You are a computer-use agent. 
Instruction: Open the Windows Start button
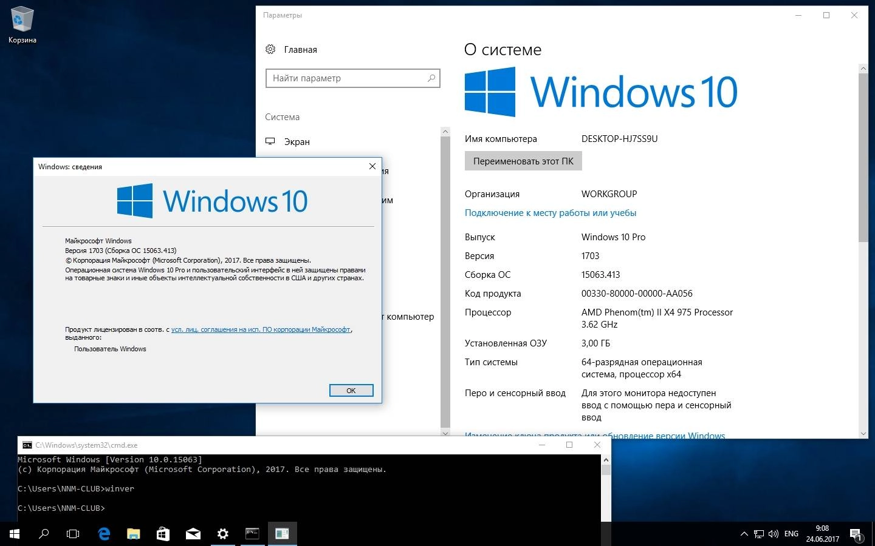pos(15,534)
